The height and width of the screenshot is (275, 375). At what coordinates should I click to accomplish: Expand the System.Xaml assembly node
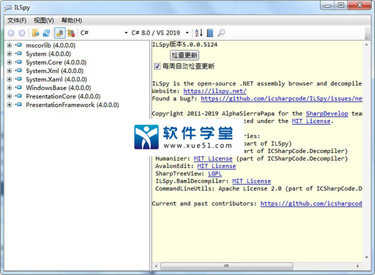coord(9,79)
